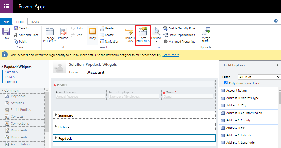Screen dimensions: 281x148
Task: Click the account profile image placeholder
Action: pyautogui.click(x=59, y=68)
